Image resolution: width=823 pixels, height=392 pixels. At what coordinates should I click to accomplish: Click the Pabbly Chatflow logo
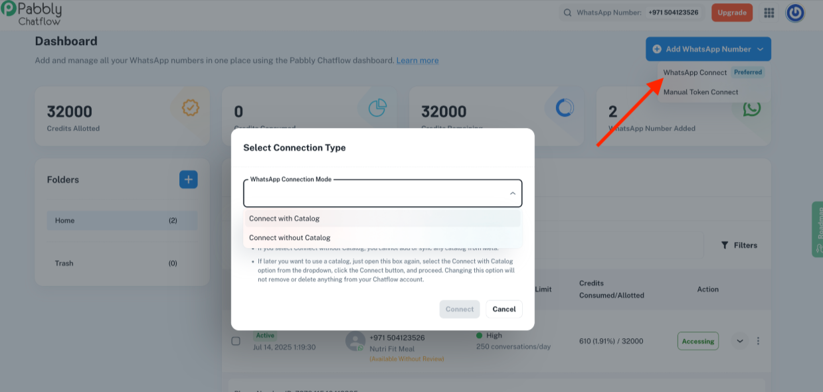31,13
